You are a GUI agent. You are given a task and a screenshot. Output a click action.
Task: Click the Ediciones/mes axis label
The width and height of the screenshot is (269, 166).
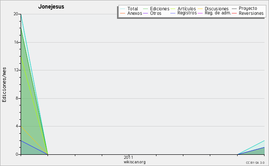[4, 85]
